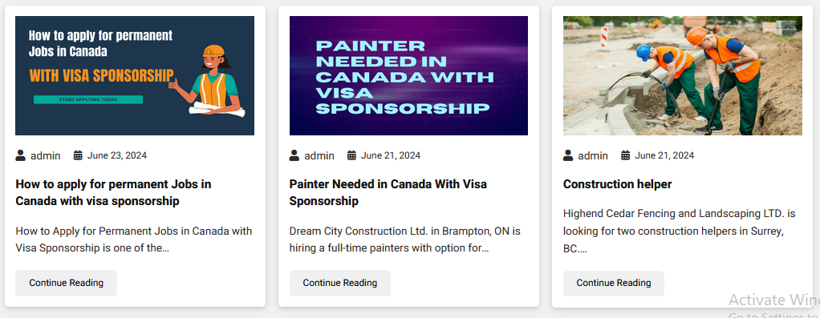This screenshot has width=820, height=318.
Task: Continue reading the construction helper post
Action: pyautogui.click(x=614, y=283)
